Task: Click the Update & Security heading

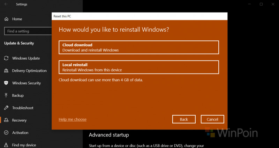Action: (x=19, y=43)
